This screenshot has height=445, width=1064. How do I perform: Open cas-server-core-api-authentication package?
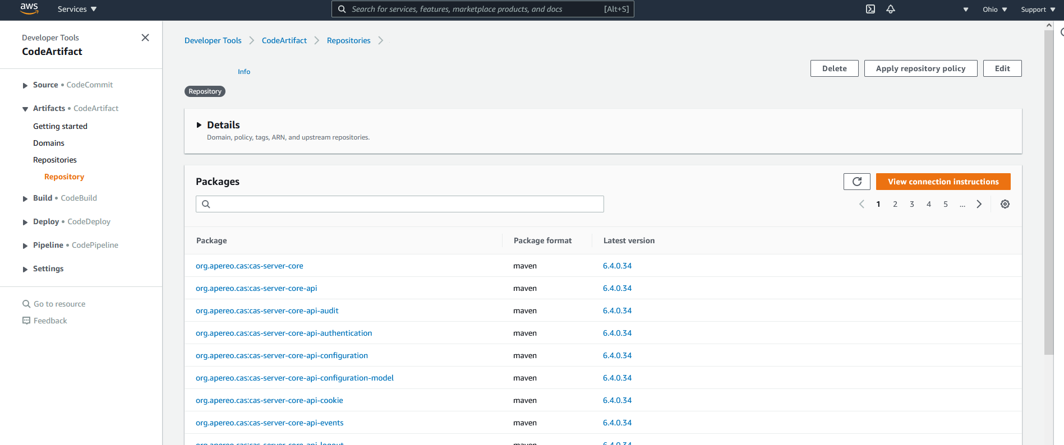click(284, 333)
